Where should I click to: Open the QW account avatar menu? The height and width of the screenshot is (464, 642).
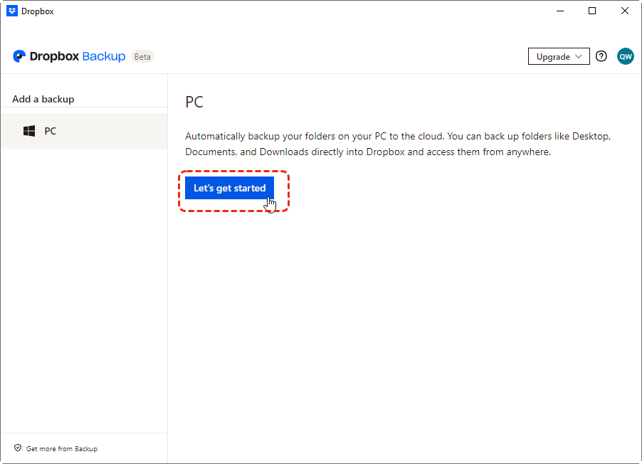pos(625,56)
